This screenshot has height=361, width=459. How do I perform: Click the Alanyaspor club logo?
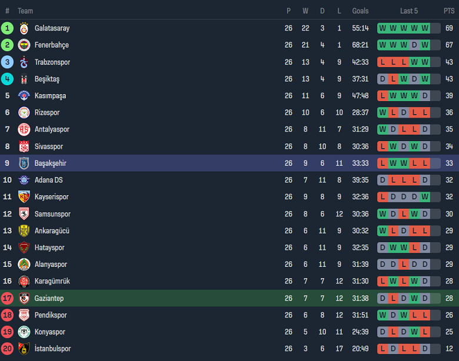(x=24, y=265)
